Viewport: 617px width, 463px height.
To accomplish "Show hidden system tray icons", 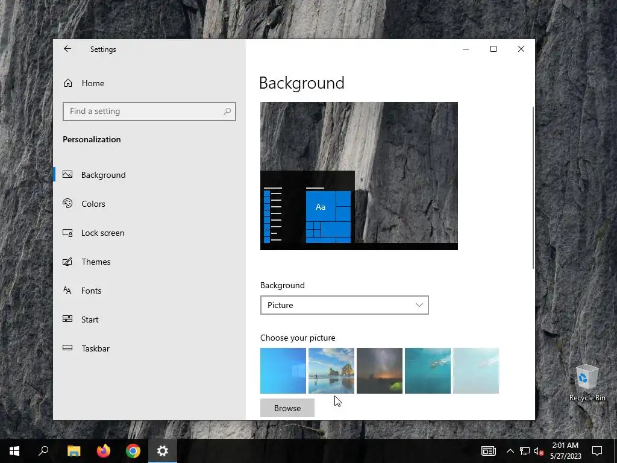I will [x=510, y=451].
